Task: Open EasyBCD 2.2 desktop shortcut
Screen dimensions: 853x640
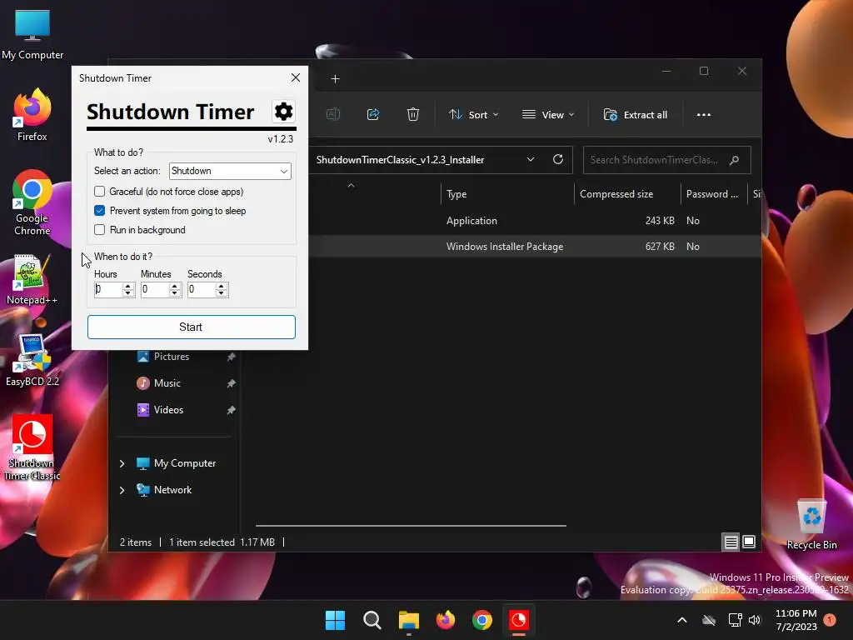Action: click(x=32, y=361)
